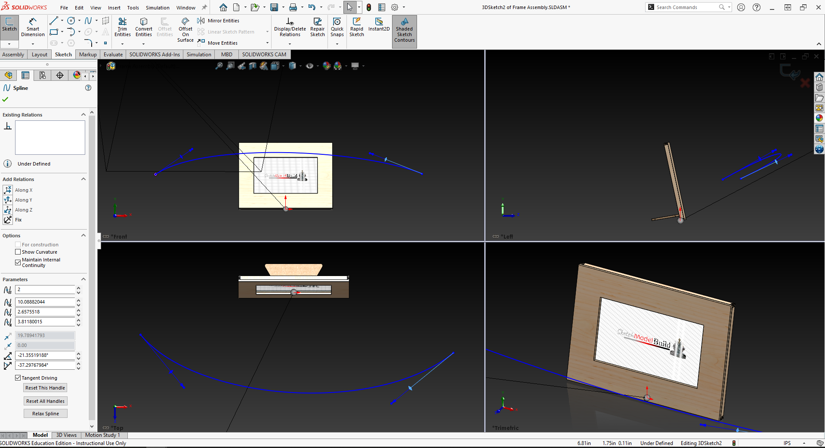The image size is (825, 448).
Task: Open the DimXpertManager tab icon
Action: pyautogui.click(x=60, y=75)
